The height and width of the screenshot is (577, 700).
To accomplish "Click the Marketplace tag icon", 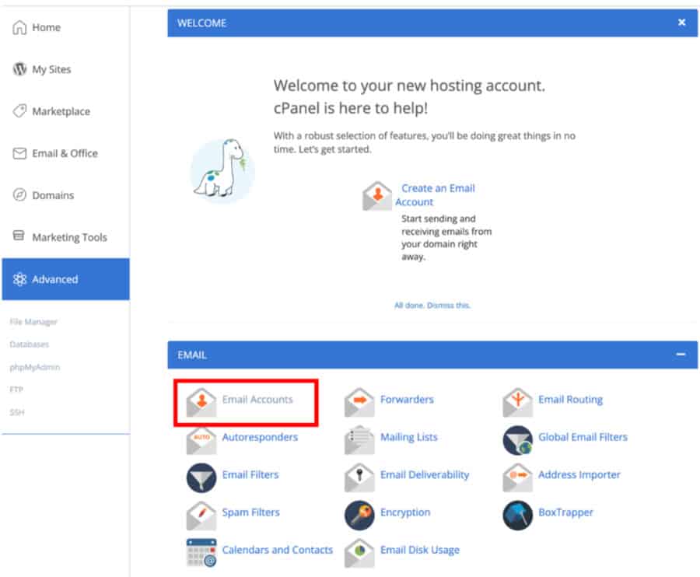I will coord(19,111).
